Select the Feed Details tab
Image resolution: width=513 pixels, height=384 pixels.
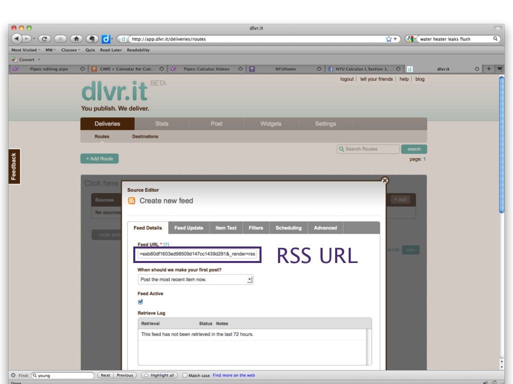click(x=148, y=228)
